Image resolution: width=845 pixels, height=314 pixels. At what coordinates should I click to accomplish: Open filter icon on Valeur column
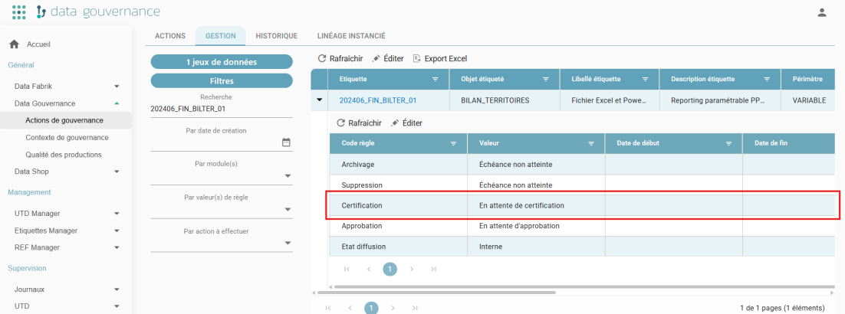point(591,144)
